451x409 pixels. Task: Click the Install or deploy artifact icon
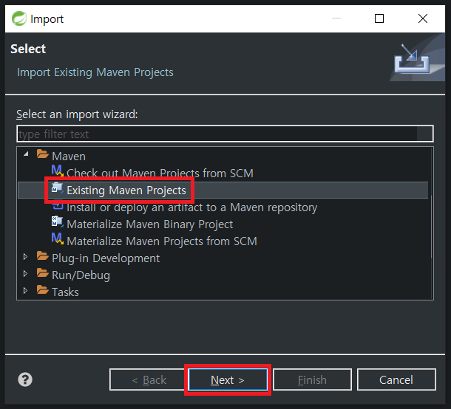pyautogui.click(x=57, y=205)
